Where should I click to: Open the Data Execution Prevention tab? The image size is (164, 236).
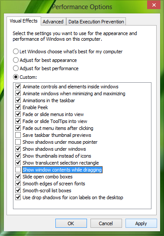[96, 22]
